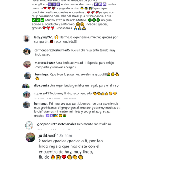Click the alice.barria username
Viewport: 173px width, 173px height.
click(41, 86)
